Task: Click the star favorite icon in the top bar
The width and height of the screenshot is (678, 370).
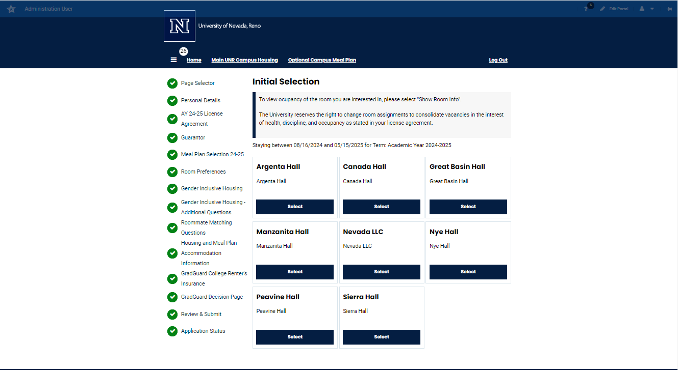Action: [11, 8]
